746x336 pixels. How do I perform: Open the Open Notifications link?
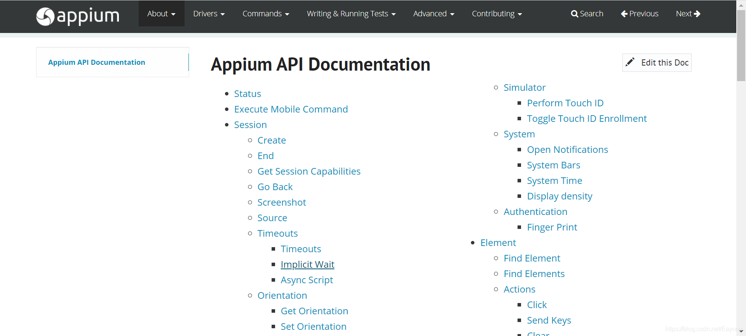pyautogui.click(x=568, y=150)
